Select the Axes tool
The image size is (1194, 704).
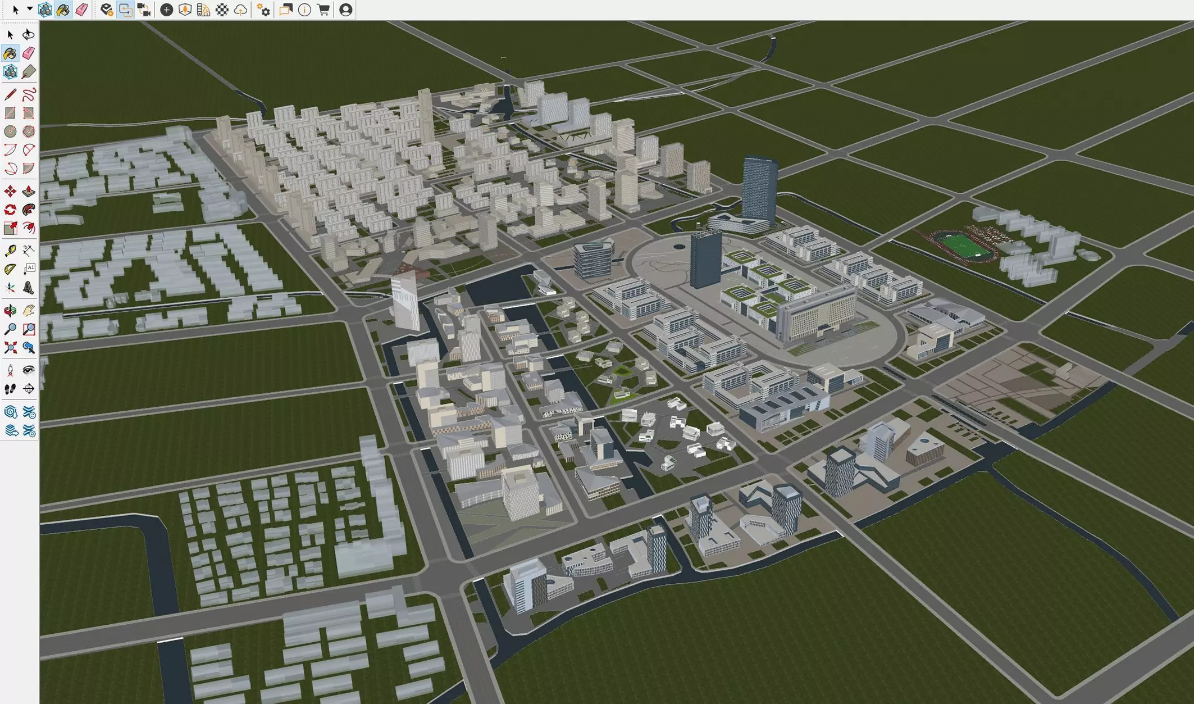pos(10,288)
